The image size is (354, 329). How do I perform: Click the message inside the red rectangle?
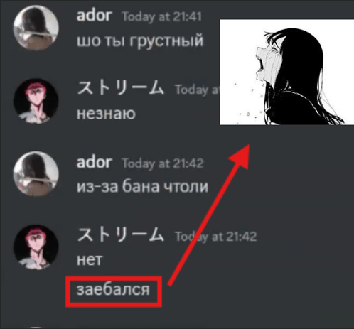click(113, 290)
